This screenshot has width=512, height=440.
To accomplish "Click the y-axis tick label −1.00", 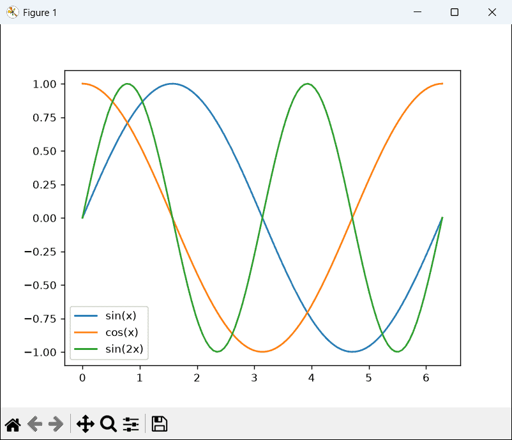I will [40, 353].
